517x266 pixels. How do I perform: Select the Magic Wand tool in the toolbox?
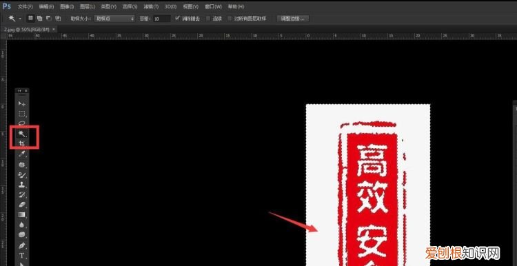point(22,134)
